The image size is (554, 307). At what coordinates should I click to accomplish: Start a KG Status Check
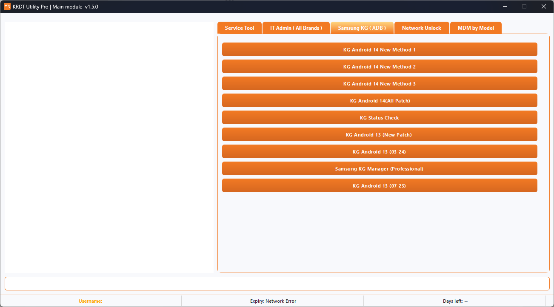(379, 117)
